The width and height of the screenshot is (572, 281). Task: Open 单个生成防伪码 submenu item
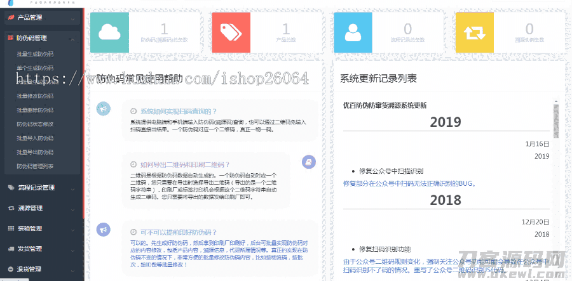(x=35, y=68)
